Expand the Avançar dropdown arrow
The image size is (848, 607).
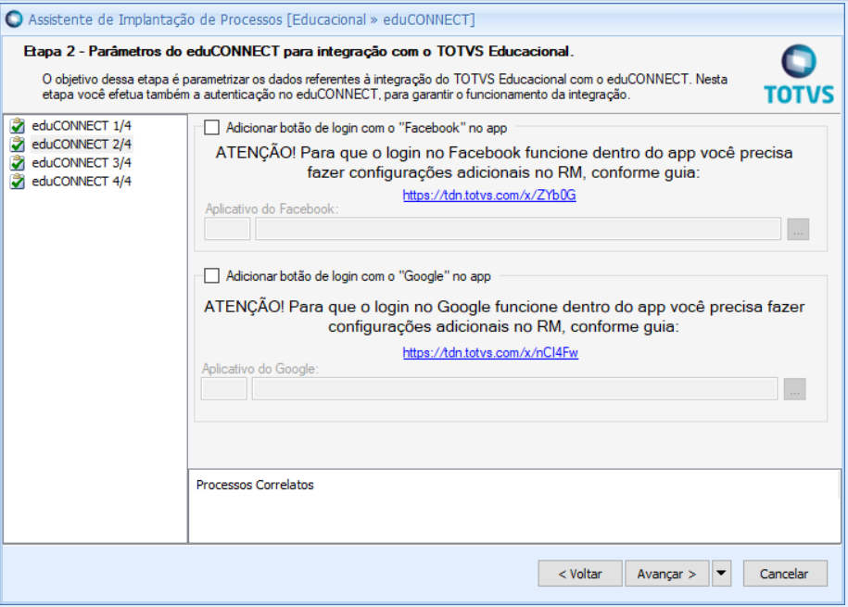pyautogui.click(x=721, y=574)
